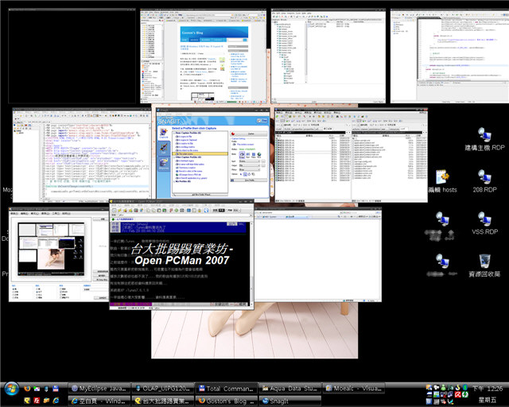Screen dimensions: 509x407
Task: Select the Total Commander dual-pane window thumbnail
Action: point(351,155)
